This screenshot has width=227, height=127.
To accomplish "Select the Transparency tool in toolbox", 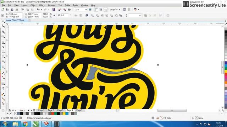I will [x=3, y=88].
